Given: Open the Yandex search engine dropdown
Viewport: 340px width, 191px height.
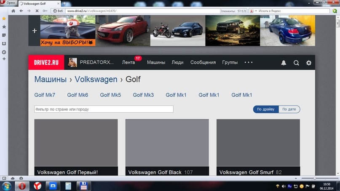Looking at the screenshot, I should (x=253, y=11).
